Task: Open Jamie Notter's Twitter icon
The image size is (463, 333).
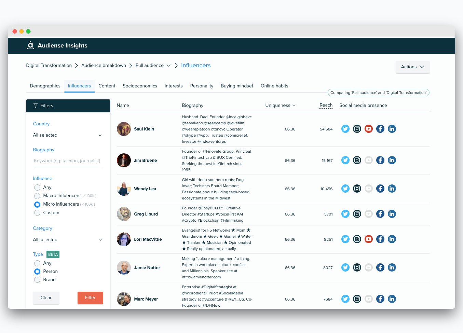Action: [x=345, y=267]
